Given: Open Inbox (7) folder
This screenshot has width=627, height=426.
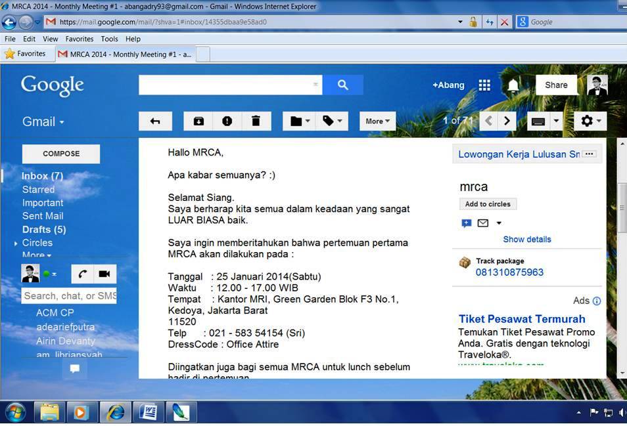Looking at the screenshot, I should (42, 176).
